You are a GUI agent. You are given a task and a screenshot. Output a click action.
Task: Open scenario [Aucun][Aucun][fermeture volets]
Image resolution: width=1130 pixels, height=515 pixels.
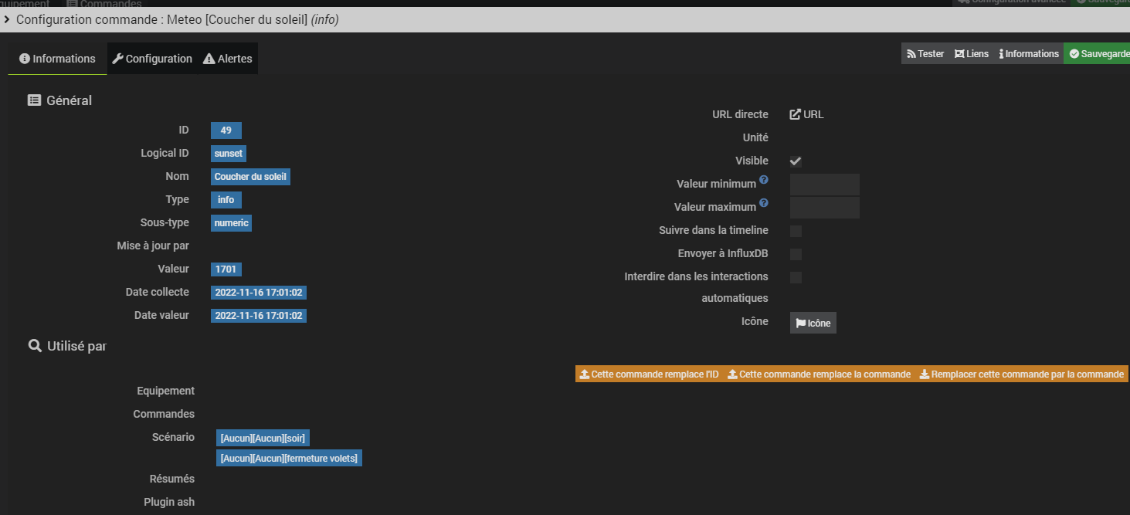(289, 459)
